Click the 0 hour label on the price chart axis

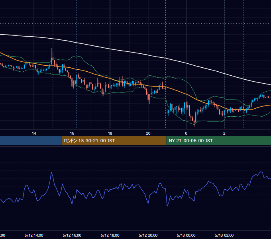point(186,133)
